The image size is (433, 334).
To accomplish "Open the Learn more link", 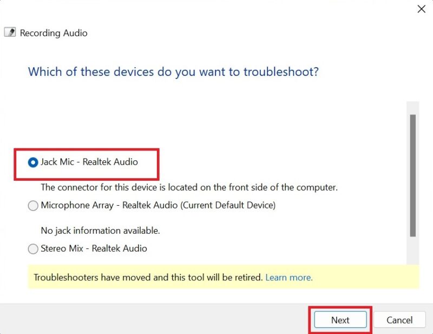I will (288, 277).
